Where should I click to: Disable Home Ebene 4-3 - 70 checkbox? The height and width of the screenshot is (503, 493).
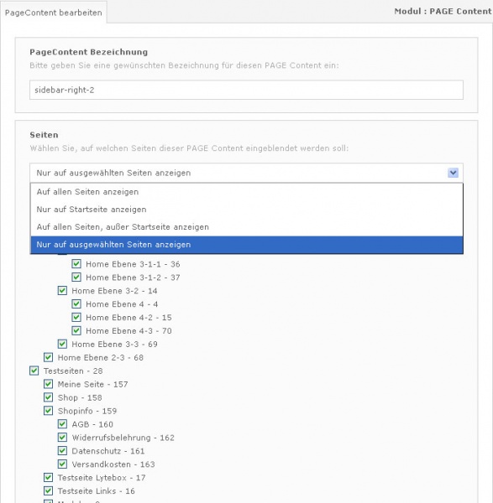point(76,331)
